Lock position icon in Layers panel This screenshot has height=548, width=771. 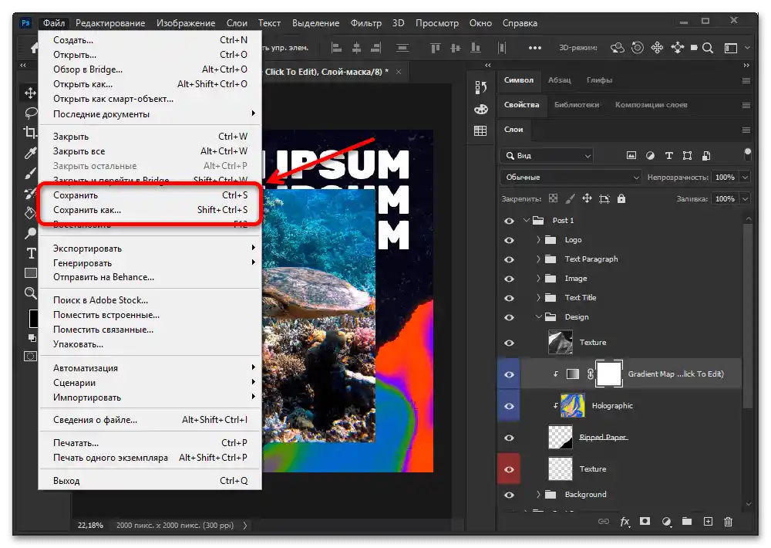coord(587,198)
